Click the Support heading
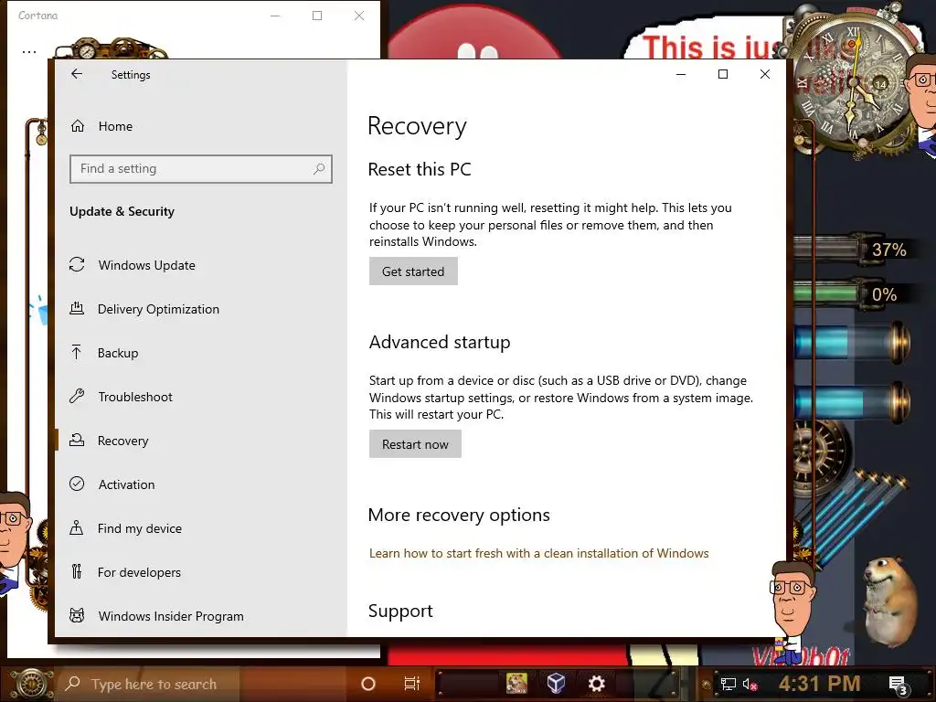 click(x=400, y=612)
